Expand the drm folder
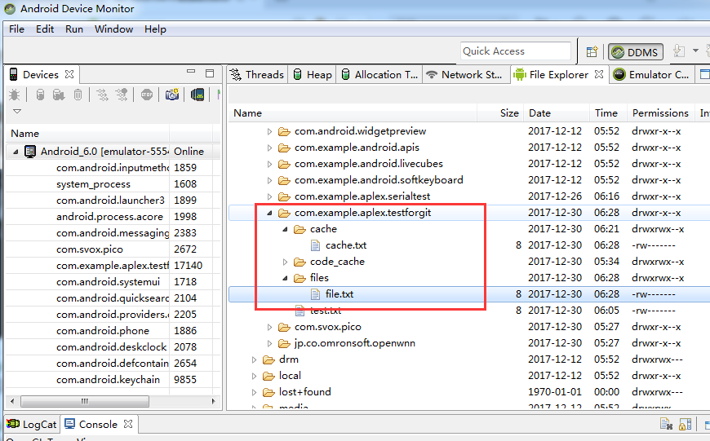Viewport: 710px width, 441px height. click(x=254, y=359)
